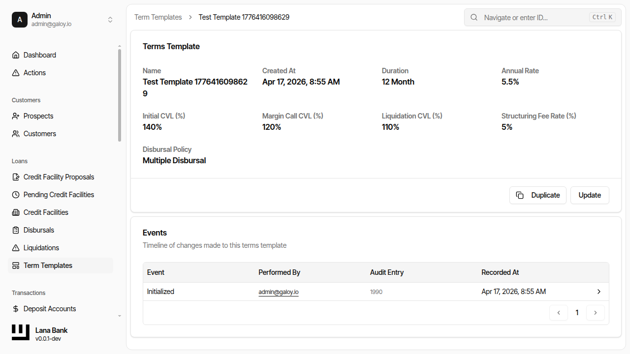630x354 pixels.
Task: Duplicate this terms template
Action: (537, 195)
